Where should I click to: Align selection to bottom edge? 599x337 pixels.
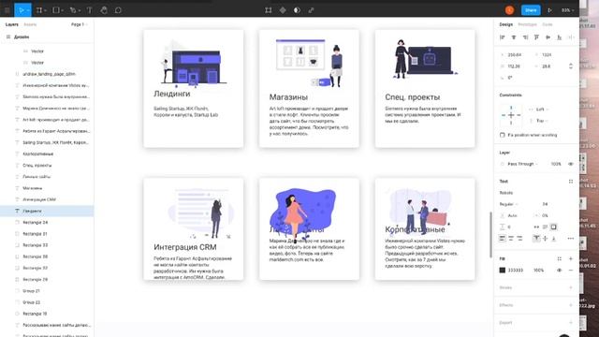coord(560,37)
